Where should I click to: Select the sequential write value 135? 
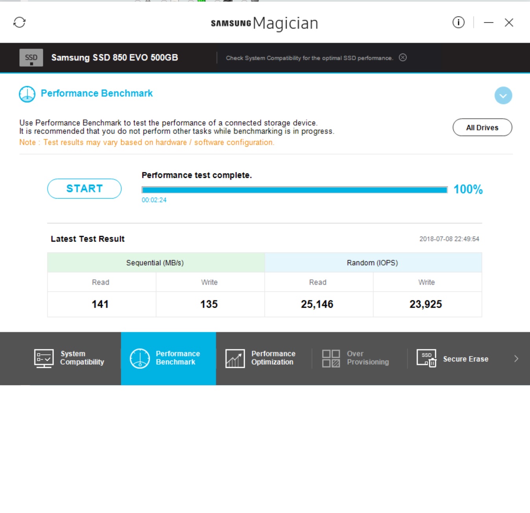point(209,304)
